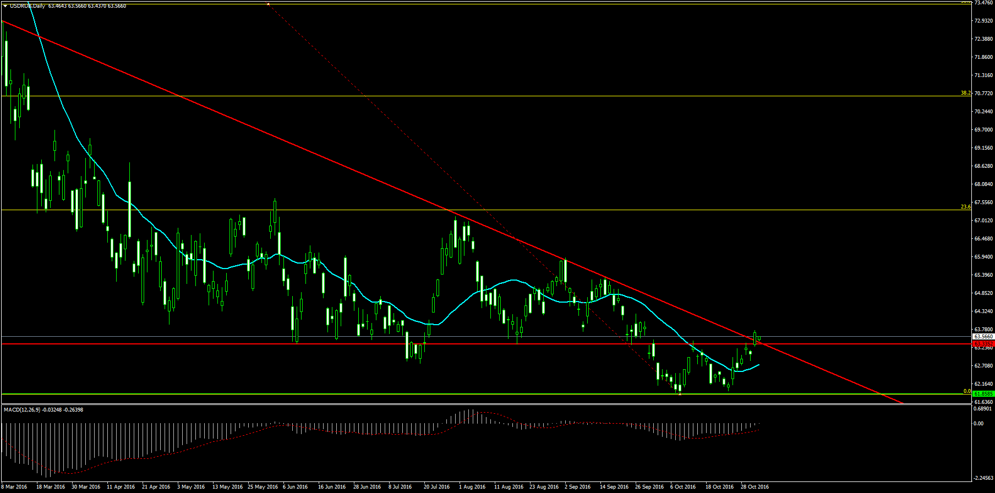Click the green 61.8585 price tag
Screen dimensions: 995x493
pos(983,393)
